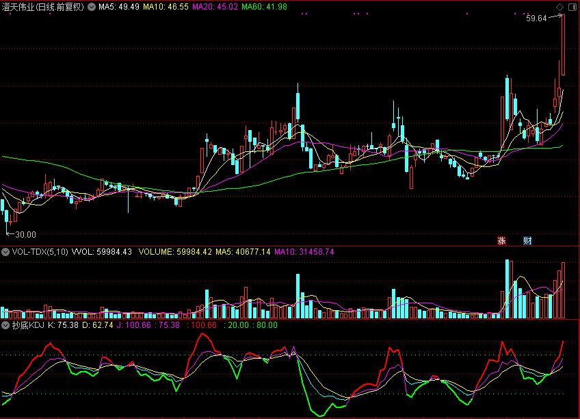The width and height of the screenshot is (580, 419).
Task: Open the VOL-TDX indicator dropdown button
Action: [5, 252]
